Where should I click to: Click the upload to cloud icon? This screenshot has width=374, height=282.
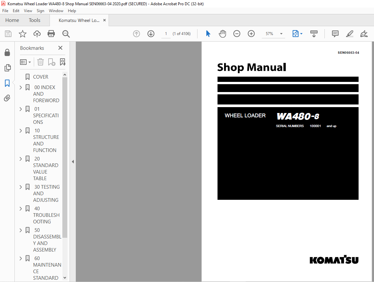[37, 34]
